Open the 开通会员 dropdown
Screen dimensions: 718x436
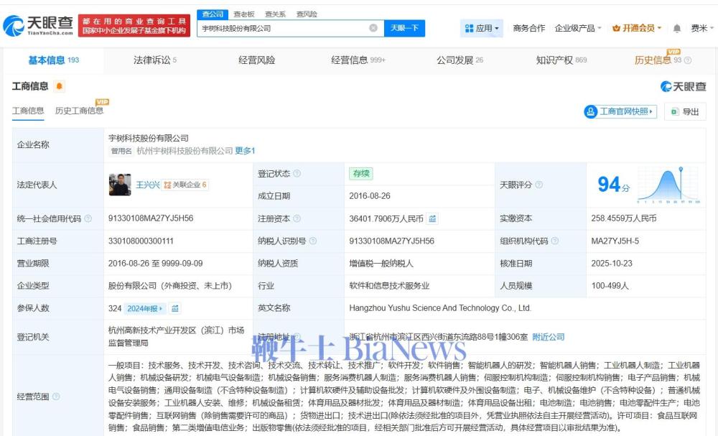tap(637, 29)
